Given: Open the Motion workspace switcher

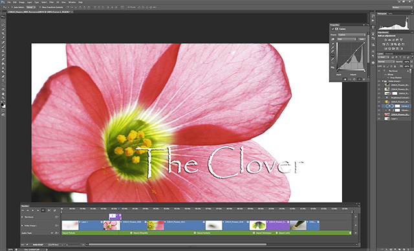Looking at the screenshot, I should [x=402, y=7].
